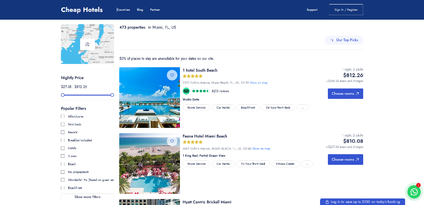Enable the Beachfront filter checkbox

coord(63,188)
